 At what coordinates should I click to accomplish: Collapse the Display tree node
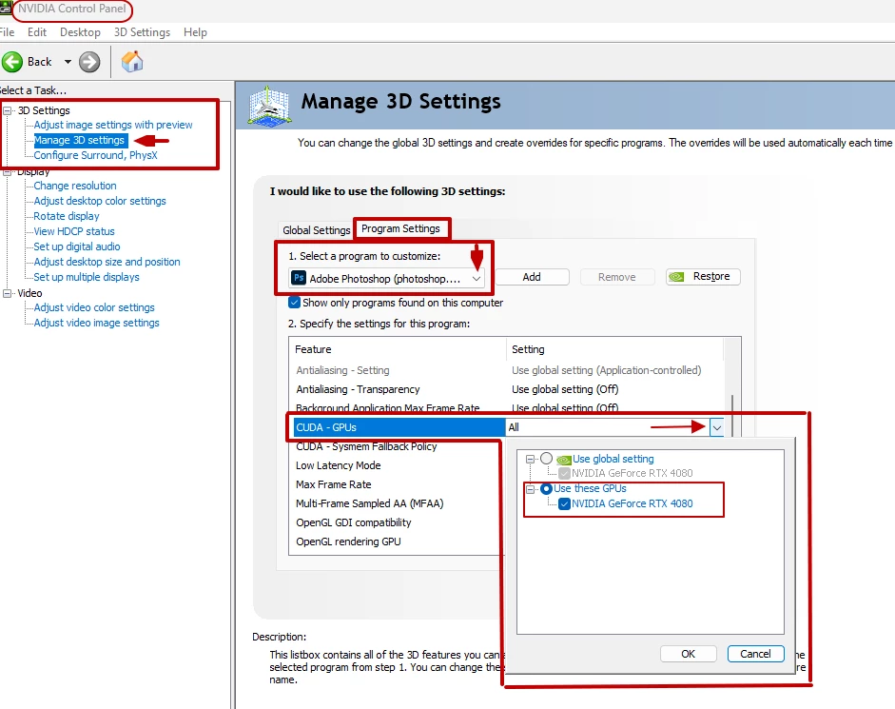(x=8, y=171)
